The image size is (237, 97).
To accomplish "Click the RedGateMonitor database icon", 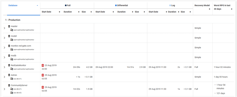I will (x=9, y=66).
